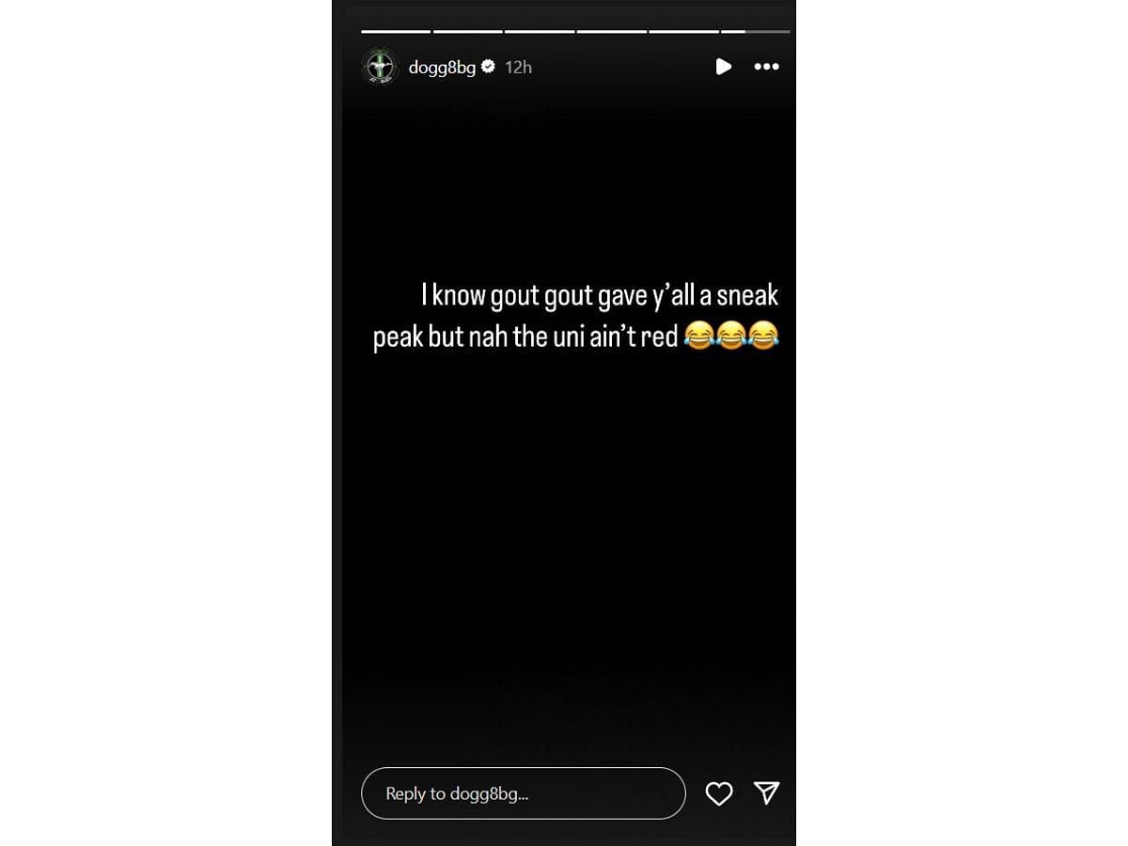This screenshot has width=1128, height=846.
Task: Jump to the fifth story progress segment
Action: (x=683, y=32)
